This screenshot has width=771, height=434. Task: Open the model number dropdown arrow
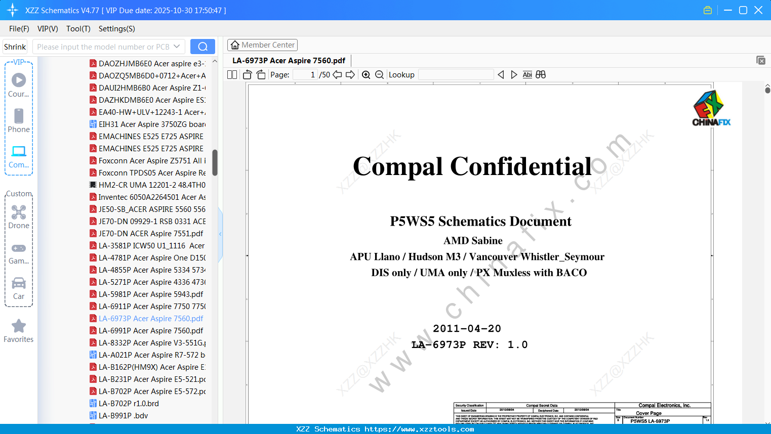tap(177, 47)
